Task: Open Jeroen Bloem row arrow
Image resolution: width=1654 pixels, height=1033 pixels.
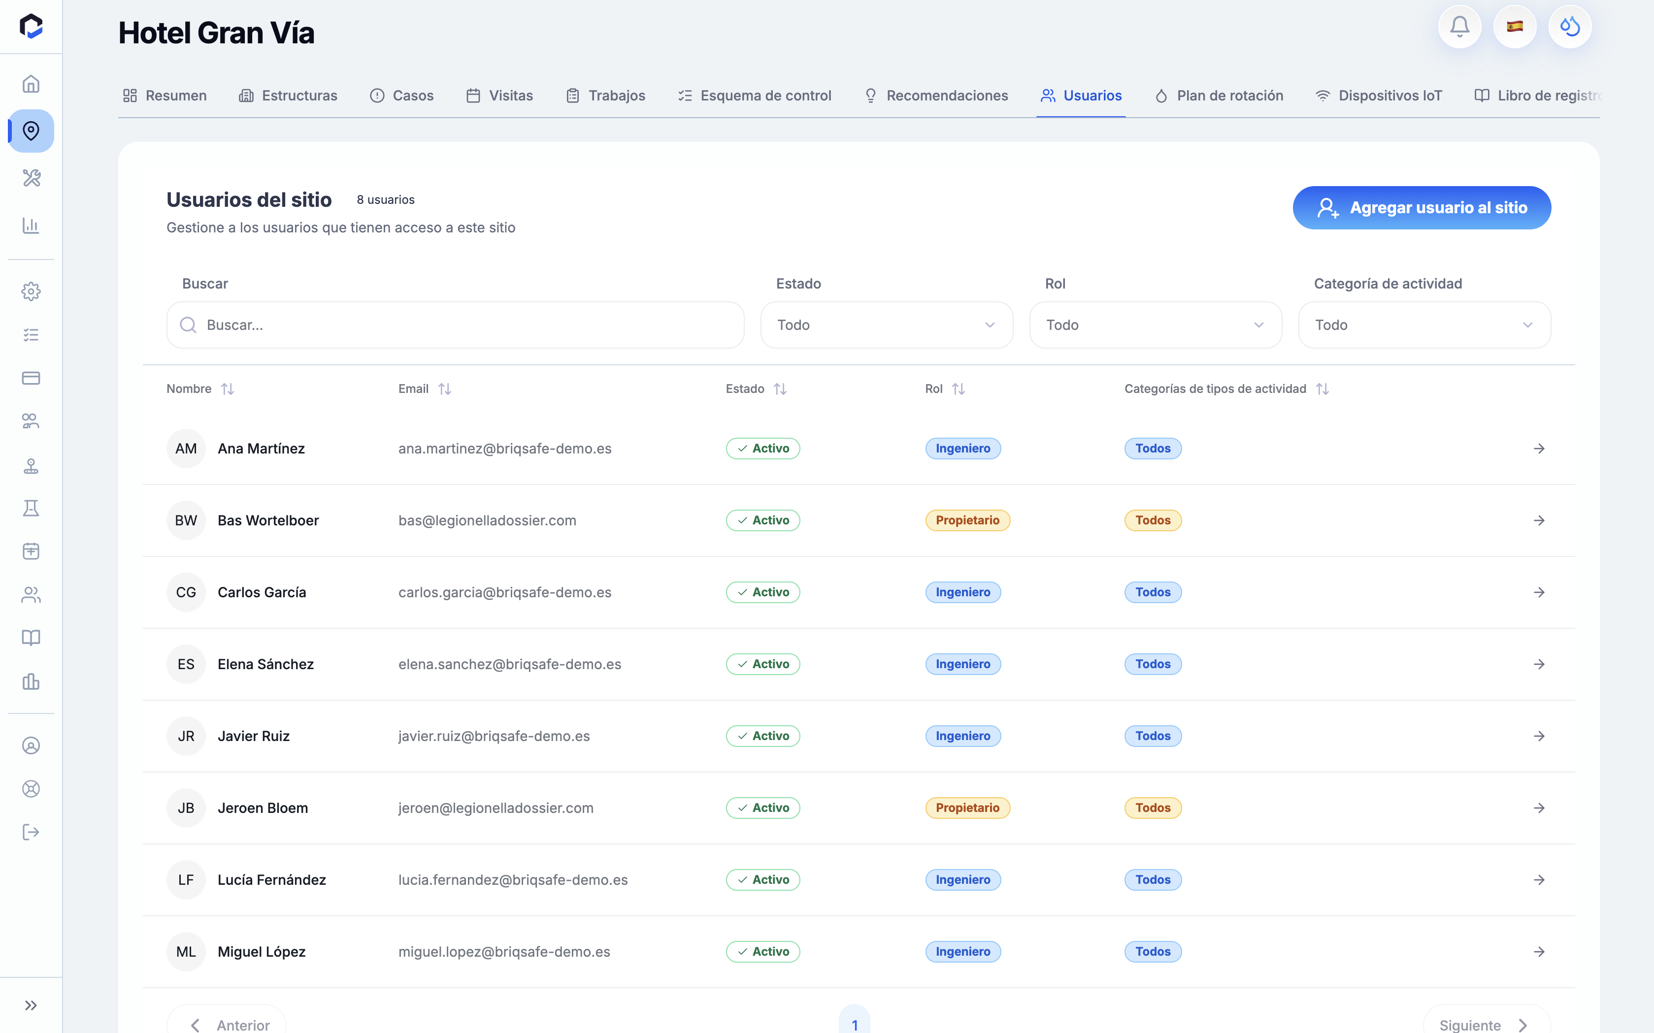Action: [1539, 808]
